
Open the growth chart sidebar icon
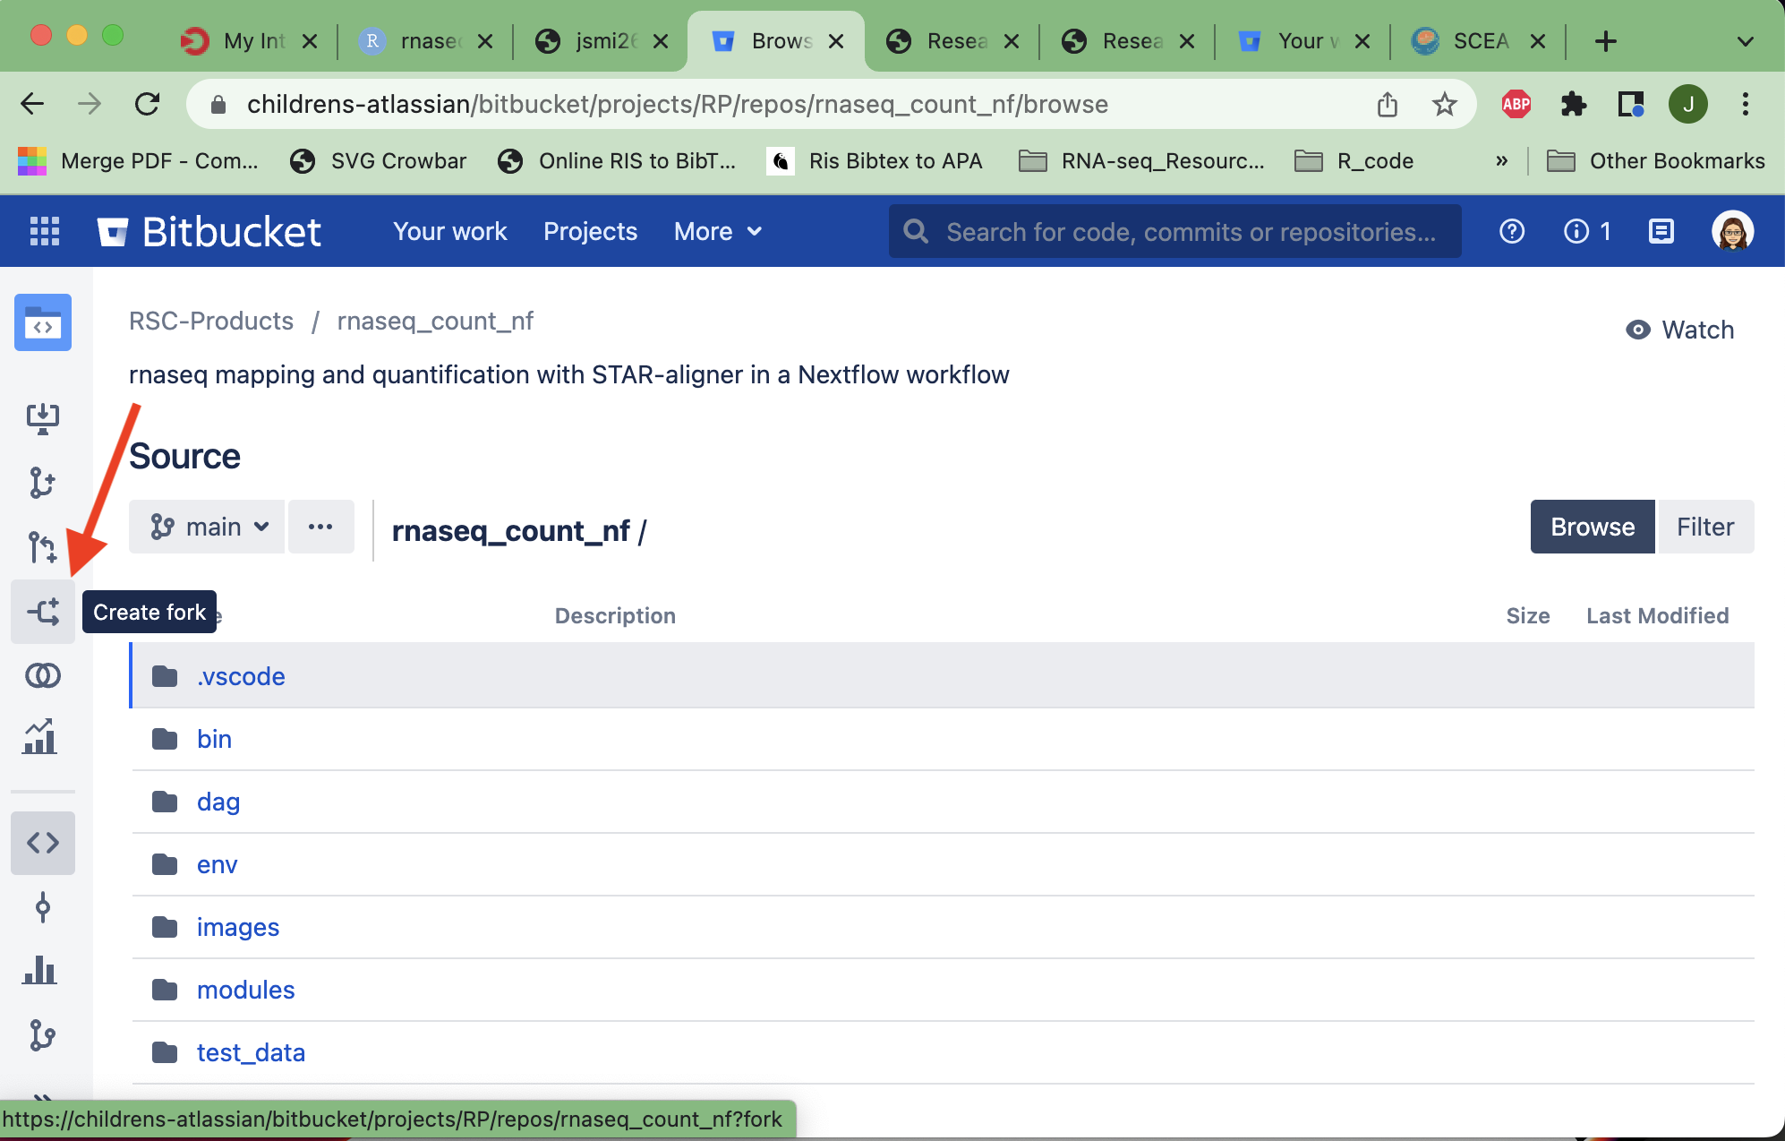pos(40,736)
